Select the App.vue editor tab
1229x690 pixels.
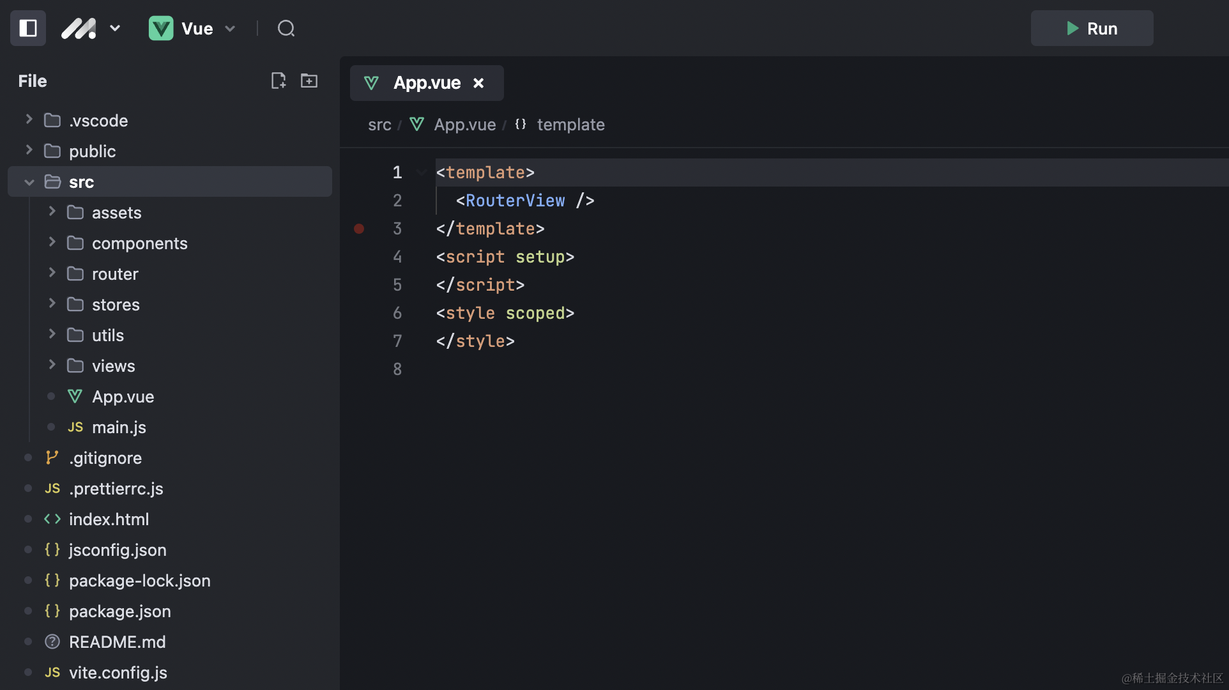click(x=426, y=83)
